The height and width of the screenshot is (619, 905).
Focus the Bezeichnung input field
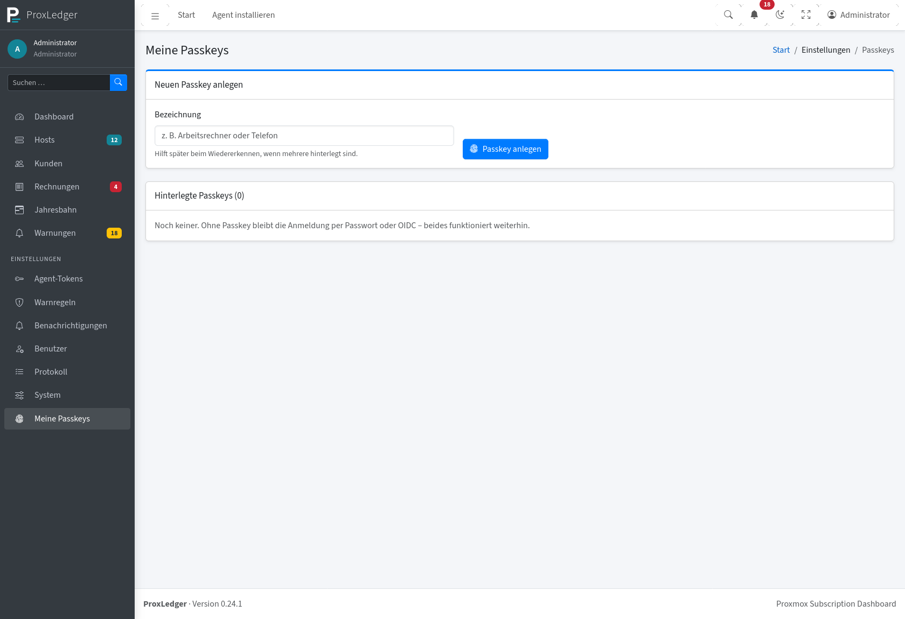tap(304, 136)
